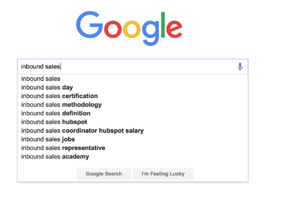282x201 pixels.
Task: Click the red 'e' in the Google logo
Action: coord(174,29)
